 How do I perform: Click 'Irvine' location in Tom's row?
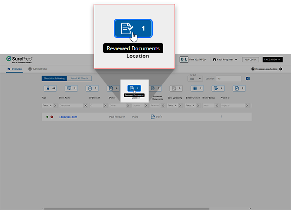(135, 117)
